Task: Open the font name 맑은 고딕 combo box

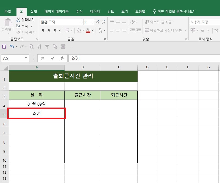Action: (x=62, y=22)
